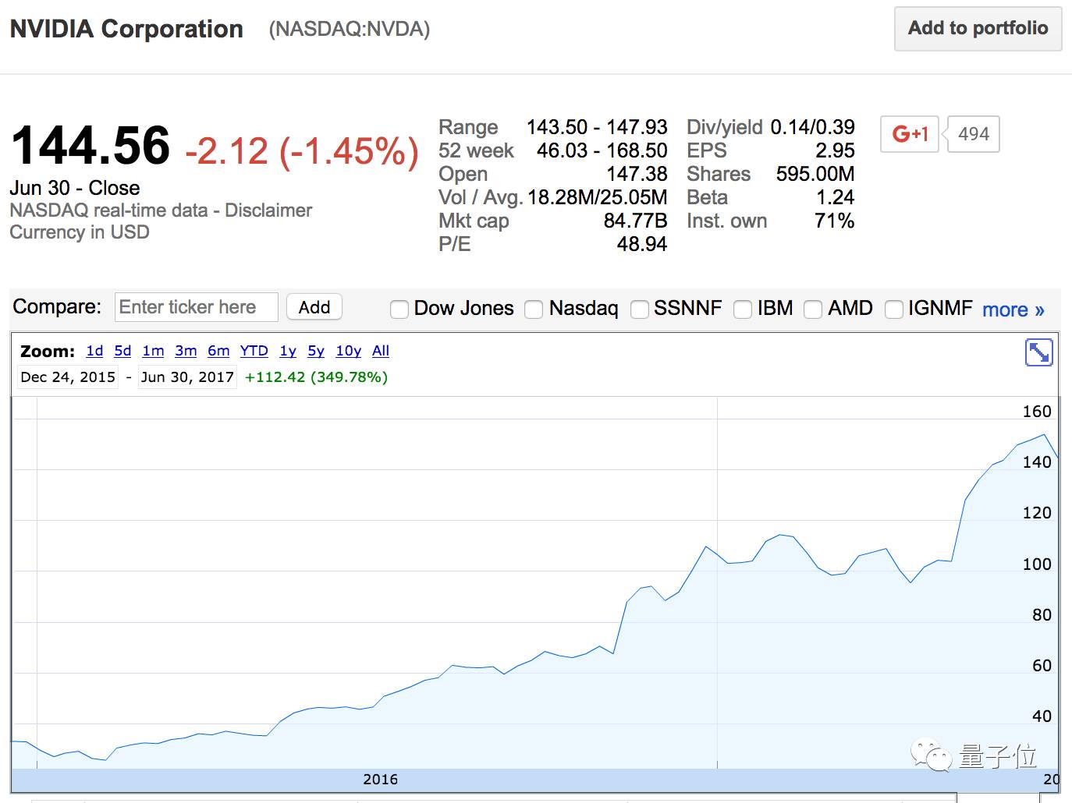Viewport: 1072px width, 803px height.
Task: Click the NVIDIA Corporation heading
Action: tap(126, 29)
